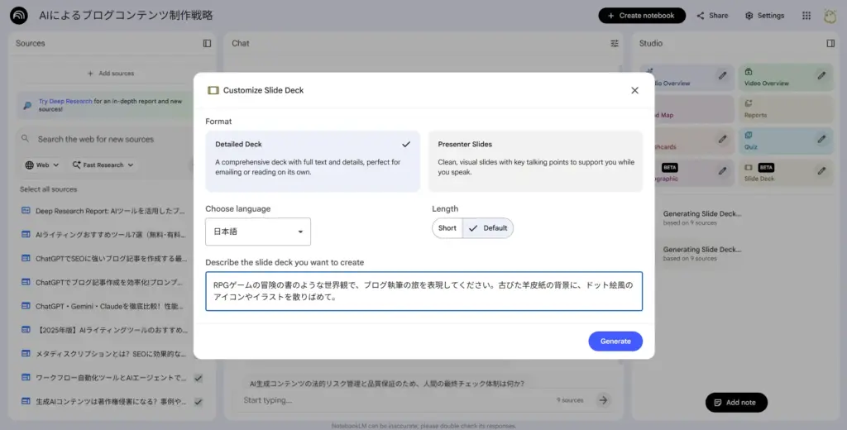
Task: Set slide deck length to Short
Action: click(x=447, y=228)
